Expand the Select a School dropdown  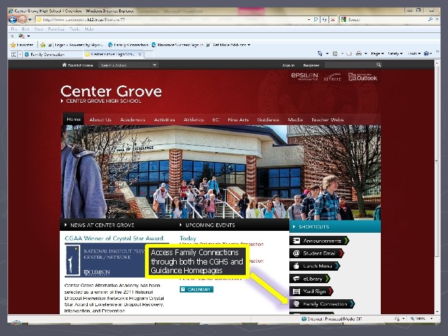click(x=154, y=65)
